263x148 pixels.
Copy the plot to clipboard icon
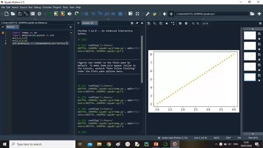[x=161, y=23]
